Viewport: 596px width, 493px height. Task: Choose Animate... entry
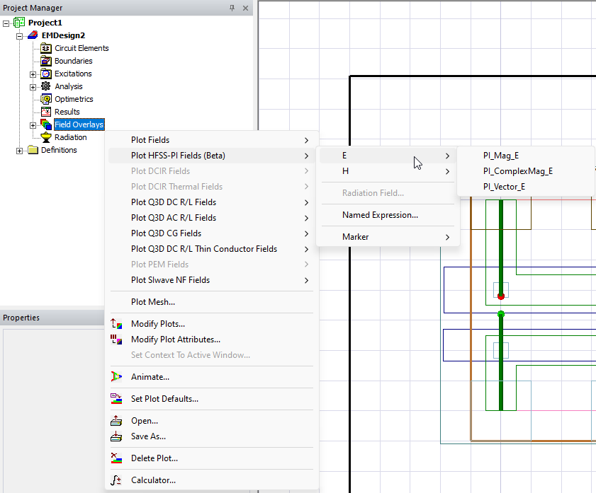pyautogui.click(x=211, y=376)
